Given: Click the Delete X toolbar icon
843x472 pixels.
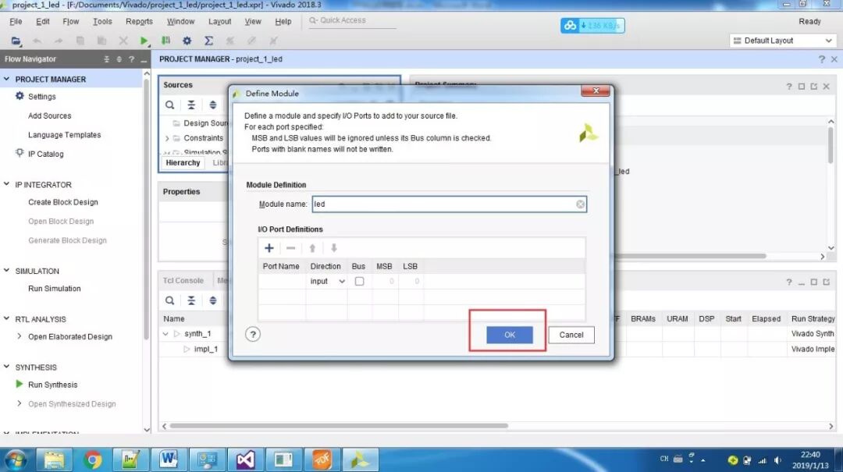Looking at the screenshot, I should [123, 41].
